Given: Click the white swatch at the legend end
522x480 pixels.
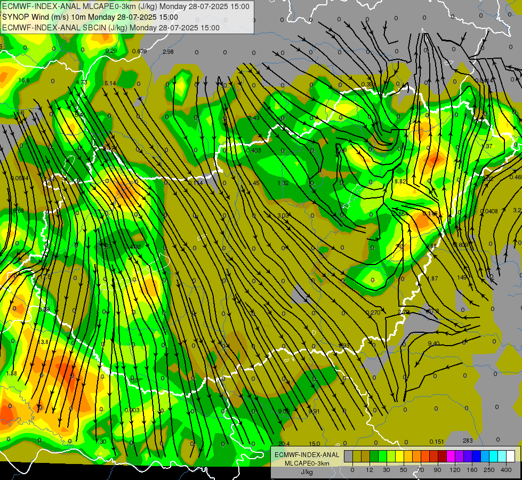Looking at the screenshot, I should pos(511,456).
